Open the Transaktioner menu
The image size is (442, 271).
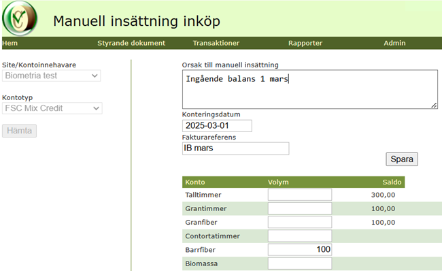(x=216, y=43)
